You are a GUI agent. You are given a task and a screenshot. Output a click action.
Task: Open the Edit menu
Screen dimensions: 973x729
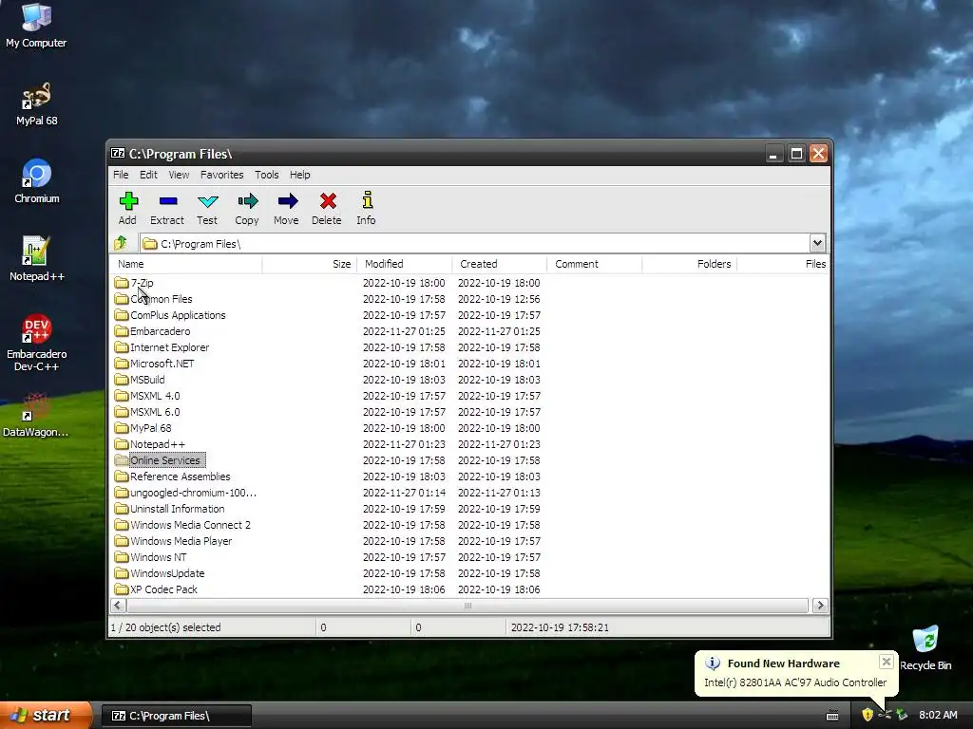[x=148, y=175]
